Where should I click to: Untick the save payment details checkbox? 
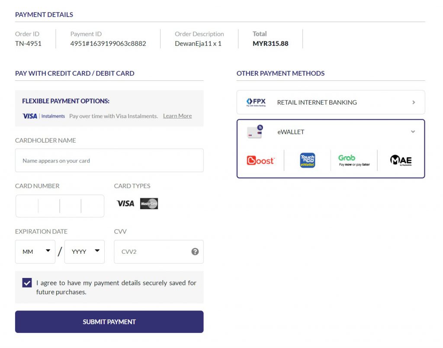coord(27,283)
